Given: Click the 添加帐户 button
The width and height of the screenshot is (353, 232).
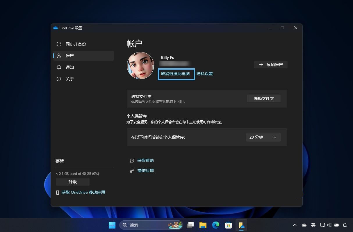Looking at the screenshot, I should click(271, 65).
